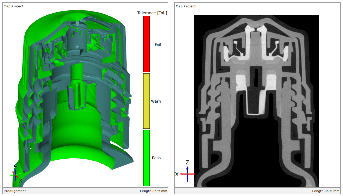Click Length unit: mm in the slice view

326,191
